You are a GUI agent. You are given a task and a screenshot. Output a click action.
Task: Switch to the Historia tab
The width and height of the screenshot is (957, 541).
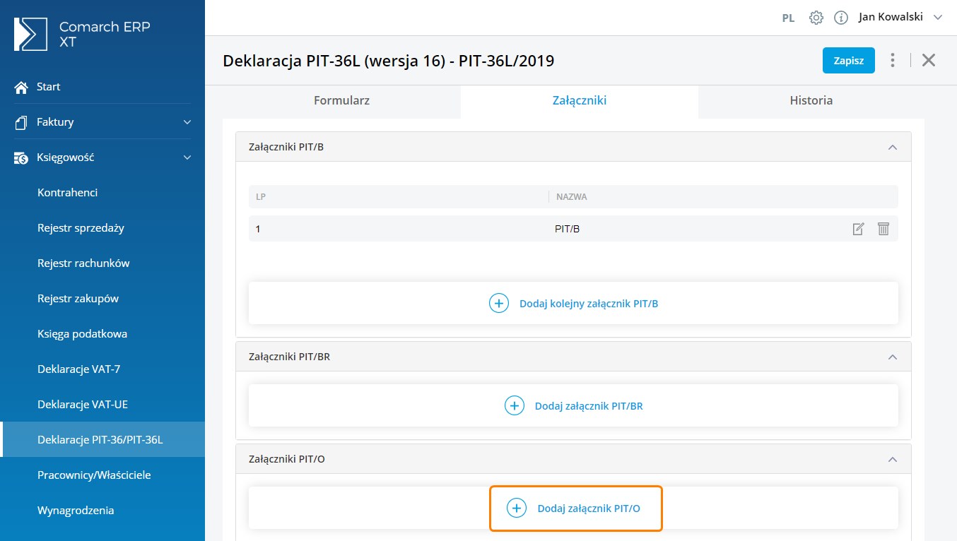(x=811, y=100)
